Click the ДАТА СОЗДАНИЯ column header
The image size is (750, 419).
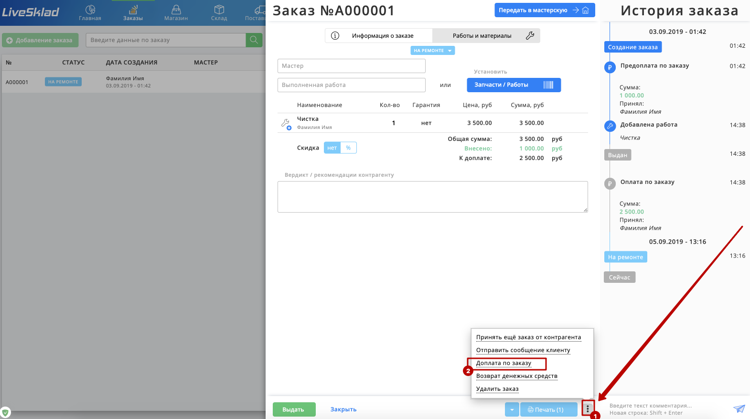pyautogui.click(x=131, y=63)
